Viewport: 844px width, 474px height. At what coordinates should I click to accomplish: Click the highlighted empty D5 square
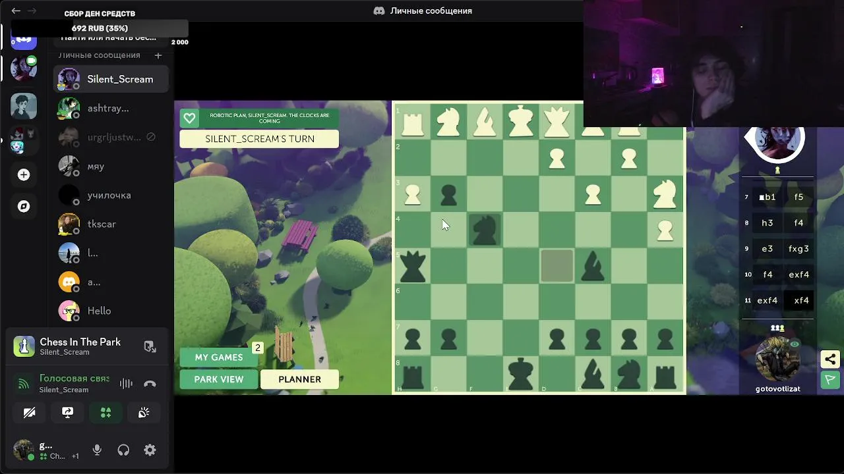[557, 265]
